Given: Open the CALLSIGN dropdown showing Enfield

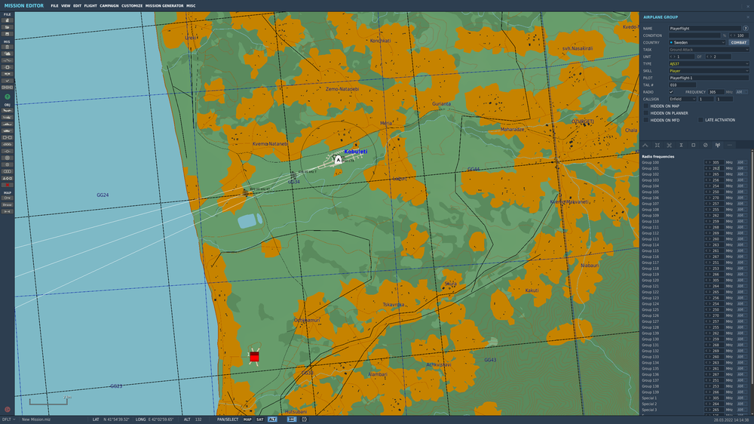Looking at the screenshot, I should point(682,99).
